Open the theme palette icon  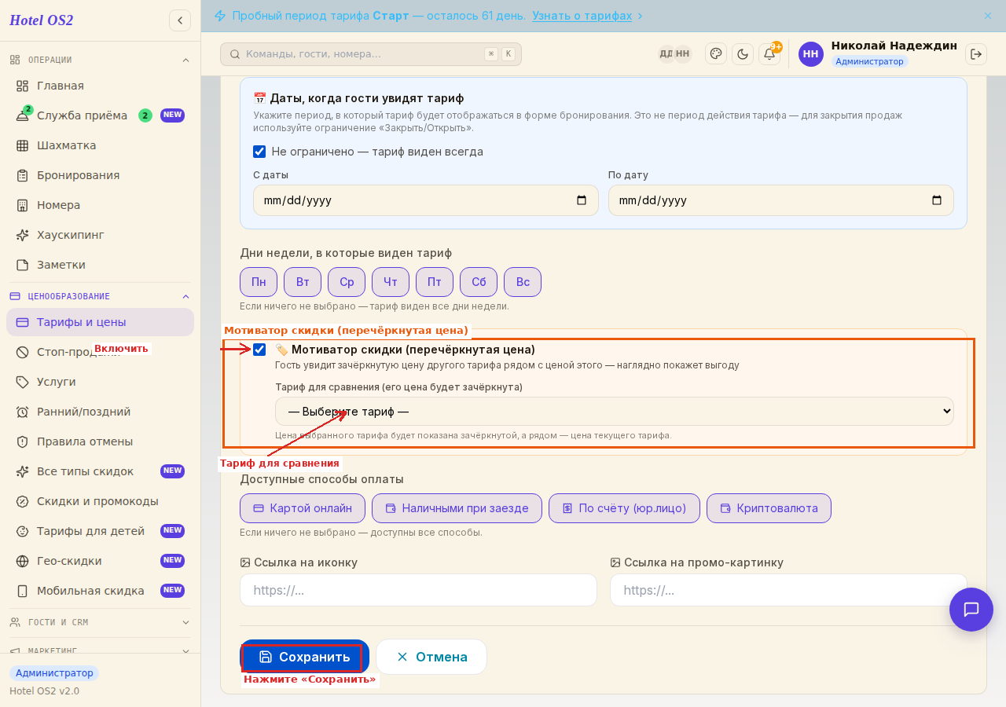pos(716,53)
